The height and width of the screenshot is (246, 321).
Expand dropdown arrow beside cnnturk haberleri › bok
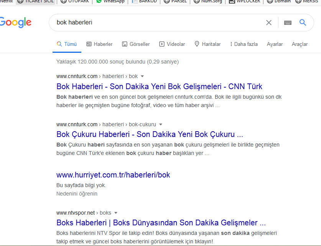(x=142, y=77)
